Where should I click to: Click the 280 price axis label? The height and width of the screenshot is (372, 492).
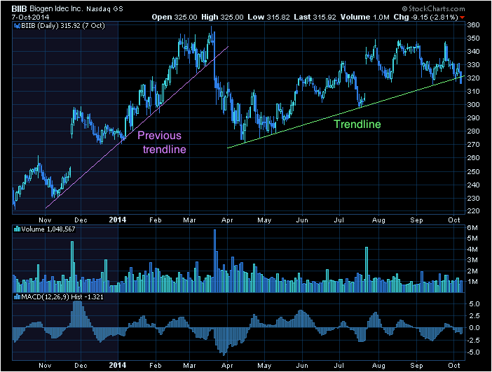474,131
